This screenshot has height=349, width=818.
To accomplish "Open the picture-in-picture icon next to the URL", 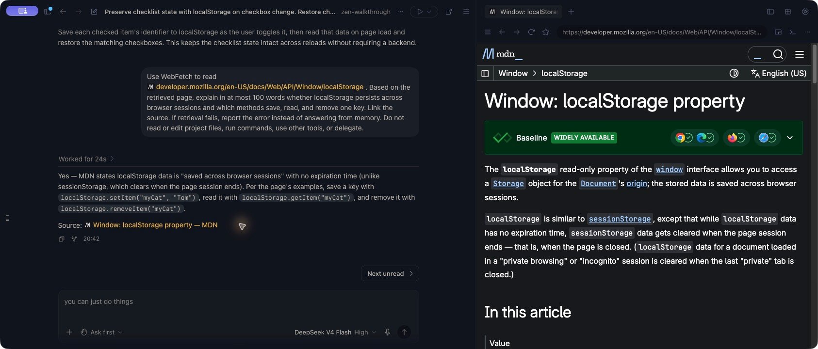I will click(778, 32).
